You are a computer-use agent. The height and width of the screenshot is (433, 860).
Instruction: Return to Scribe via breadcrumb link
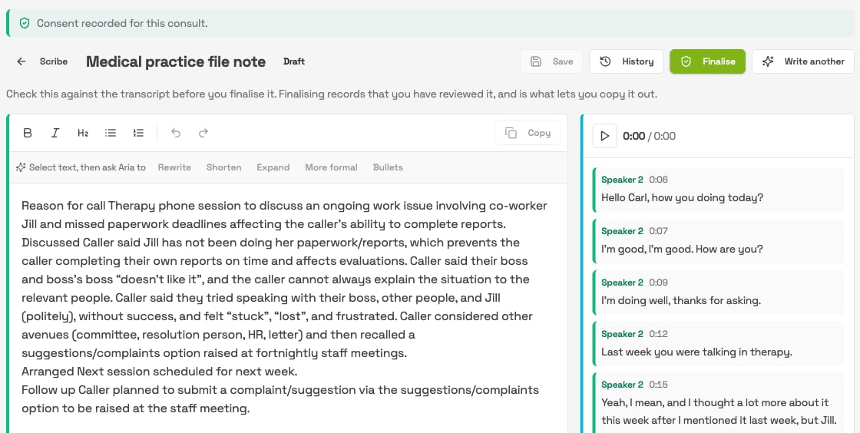click(x=54, y=61)
